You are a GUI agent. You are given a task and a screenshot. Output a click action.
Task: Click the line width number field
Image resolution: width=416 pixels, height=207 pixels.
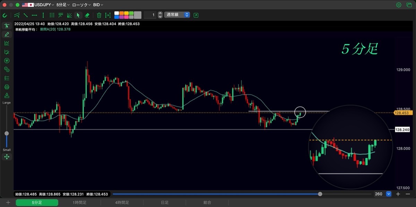(150, 15)
